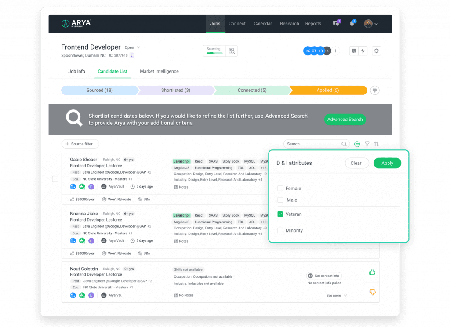
Task: Click the Advanced Search button
Action: [x=345, y=120]
